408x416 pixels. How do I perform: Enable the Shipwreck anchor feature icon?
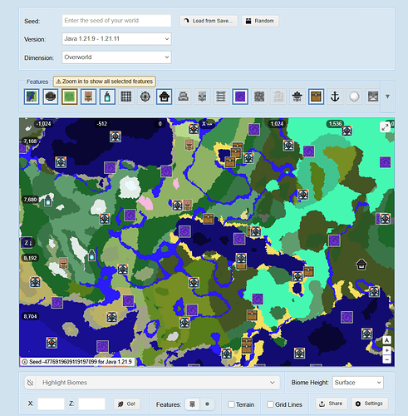click(335, 97)
